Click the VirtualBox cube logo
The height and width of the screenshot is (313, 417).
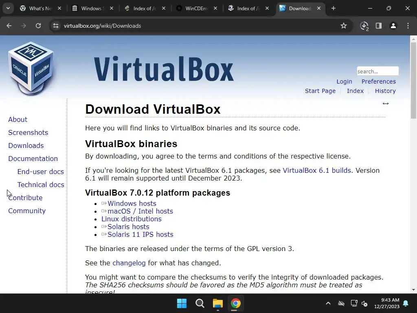[31, 68]
